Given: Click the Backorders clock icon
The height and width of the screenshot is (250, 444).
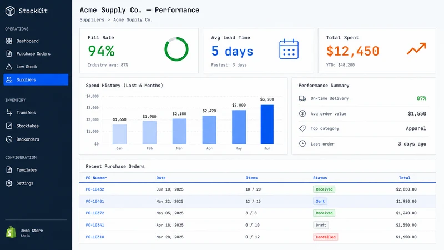Looking at the screenshot, I should [x=9, y=139].
